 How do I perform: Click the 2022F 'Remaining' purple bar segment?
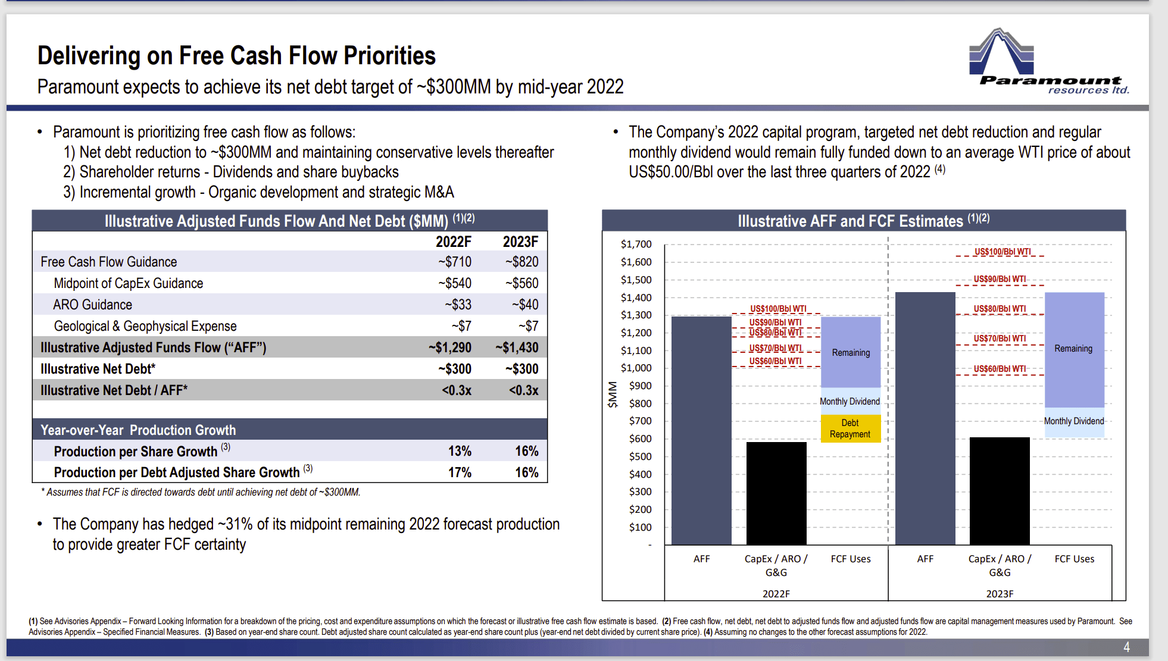[x=851, y=352]
